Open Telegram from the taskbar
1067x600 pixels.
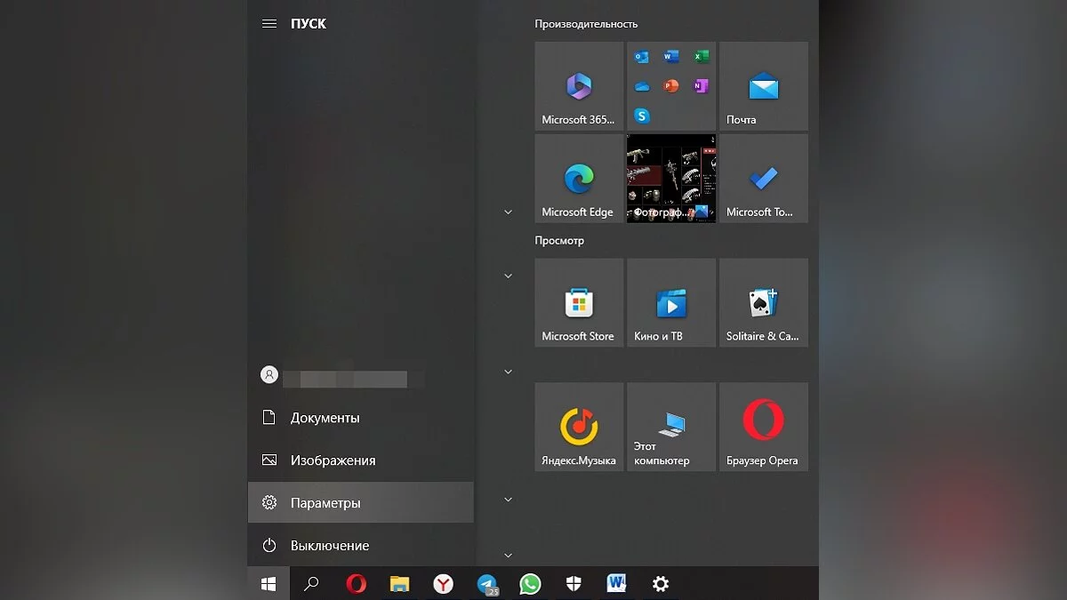pyautogui.click(x=486, y=584)
